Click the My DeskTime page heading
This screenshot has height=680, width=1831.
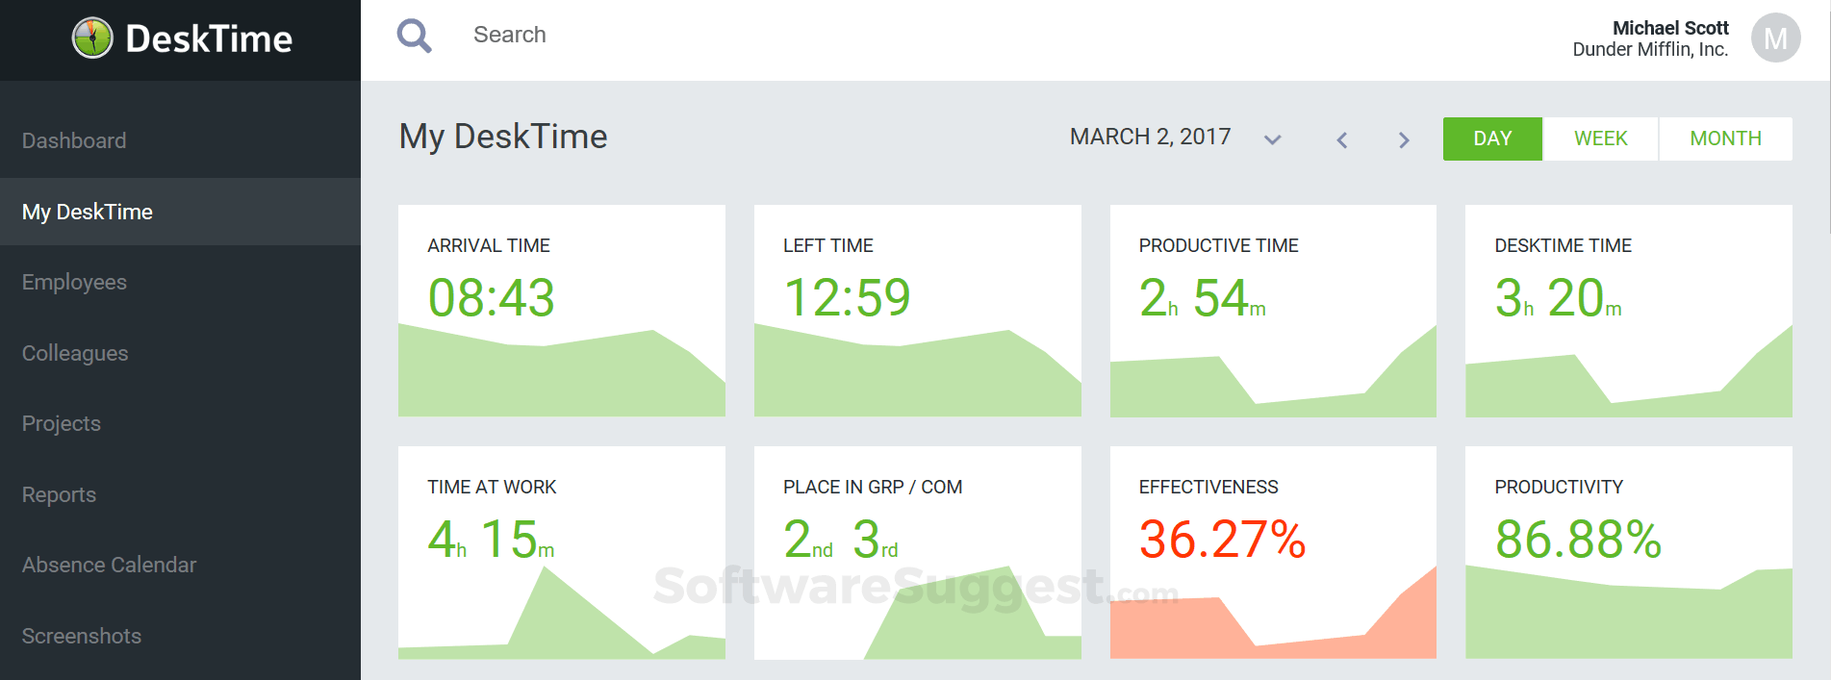(x=502, y=137)
